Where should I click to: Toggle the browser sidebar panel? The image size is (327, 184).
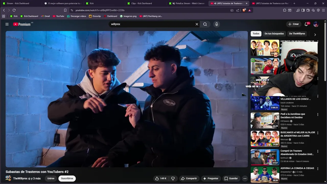303,10
